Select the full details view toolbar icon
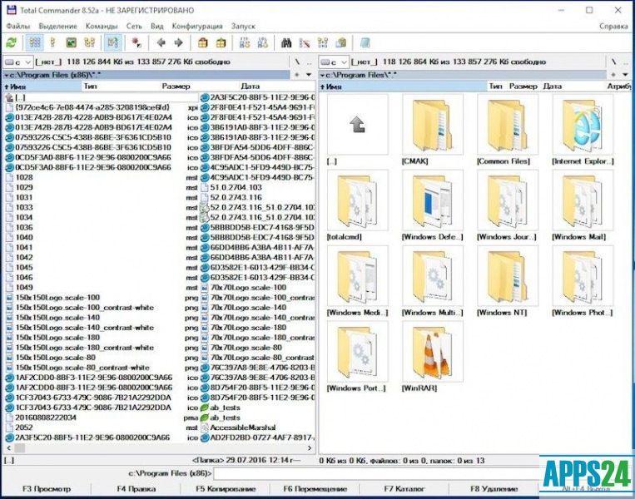 [52, 43]
